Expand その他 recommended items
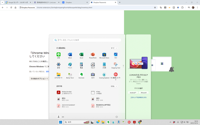Image resolution: width=200 pixels, height=125 pixels. pos(114,86)
